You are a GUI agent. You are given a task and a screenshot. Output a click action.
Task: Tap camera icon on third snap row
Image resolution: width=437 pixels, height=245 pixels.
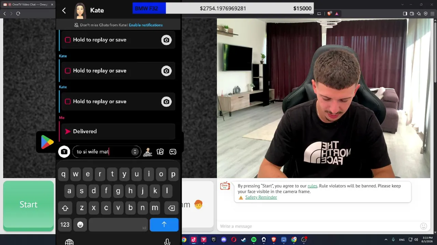pyautogui.click(x=166, y=102)
